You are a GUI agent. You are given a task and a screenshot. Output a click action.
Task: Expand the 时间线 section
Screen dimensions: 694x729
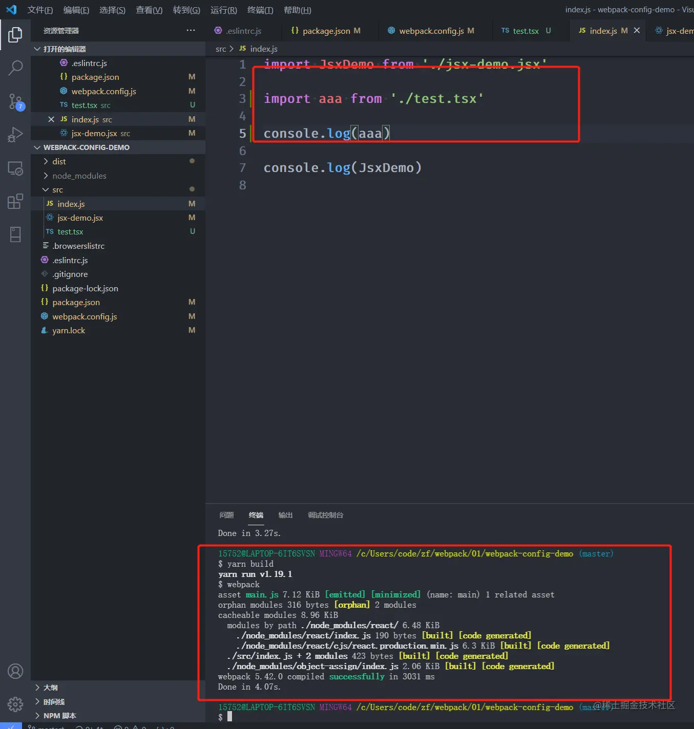[118, 702]
